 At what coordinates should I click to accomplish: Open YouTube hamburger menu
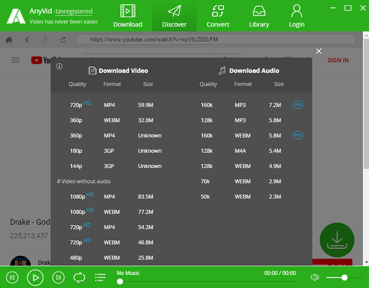click(15, 60)
